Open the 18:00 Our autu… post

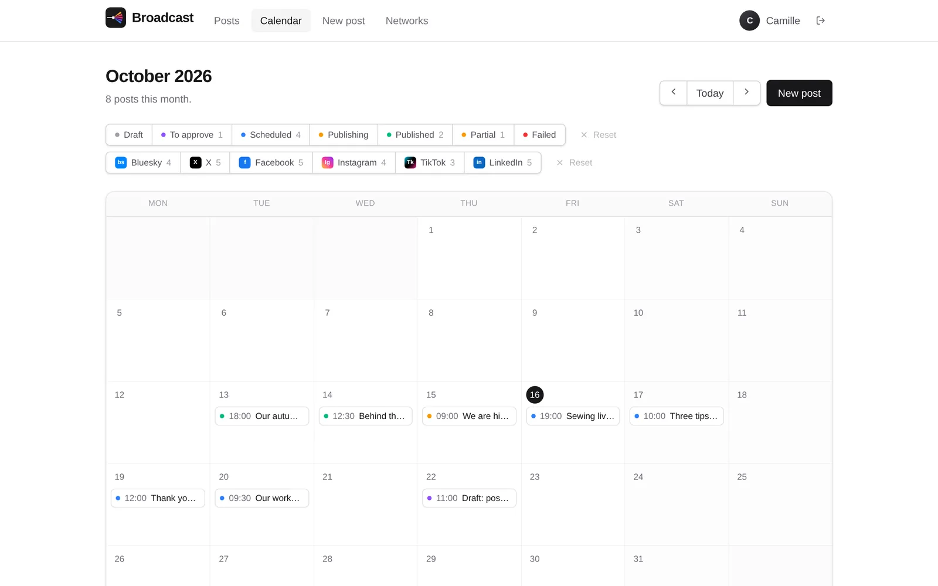pos(261,416)
